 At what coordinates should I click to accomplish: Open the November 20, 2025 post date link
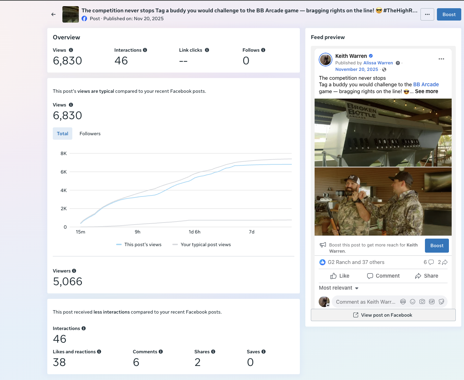(357, 69)
